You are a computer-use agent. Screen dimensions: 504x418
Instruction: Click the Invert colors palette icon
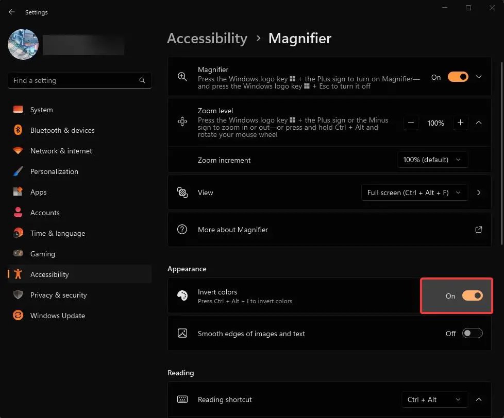pyautogui.click(x=182, y=295)
